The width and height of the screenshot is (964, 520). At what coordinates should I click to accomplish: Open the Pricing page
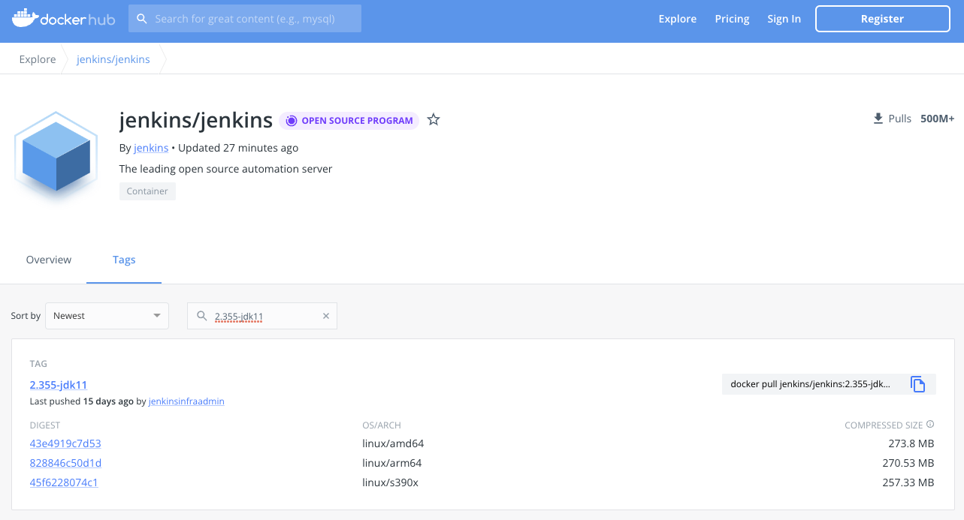coord(732,19)
